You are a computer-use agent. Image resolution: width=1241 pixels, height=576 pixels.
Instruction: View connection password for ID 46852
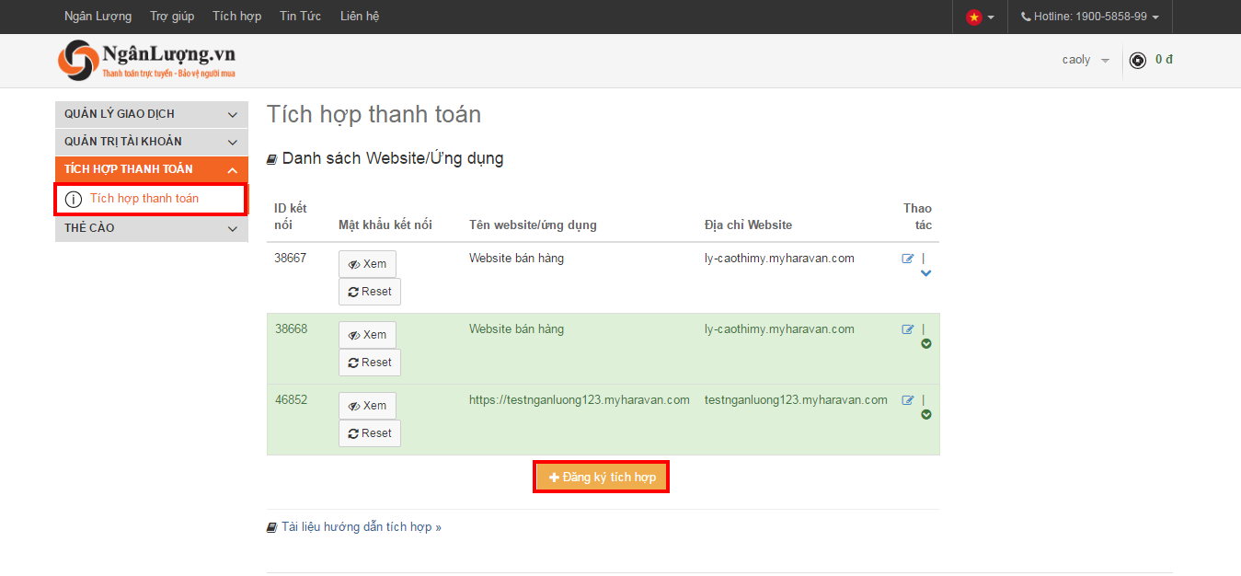click(x=367, y=406)
